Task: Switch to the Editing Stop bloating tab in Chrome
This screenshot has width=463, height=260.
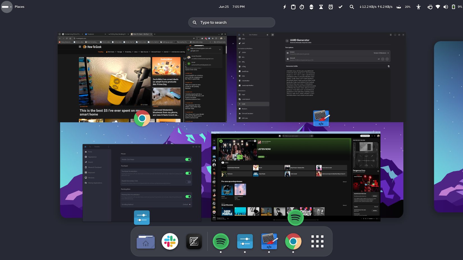Action: coord(118,34)
